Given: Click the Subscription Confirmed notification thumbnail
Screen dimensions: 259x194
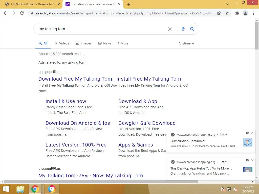Looking at the screenshot, I should [248, 142].
